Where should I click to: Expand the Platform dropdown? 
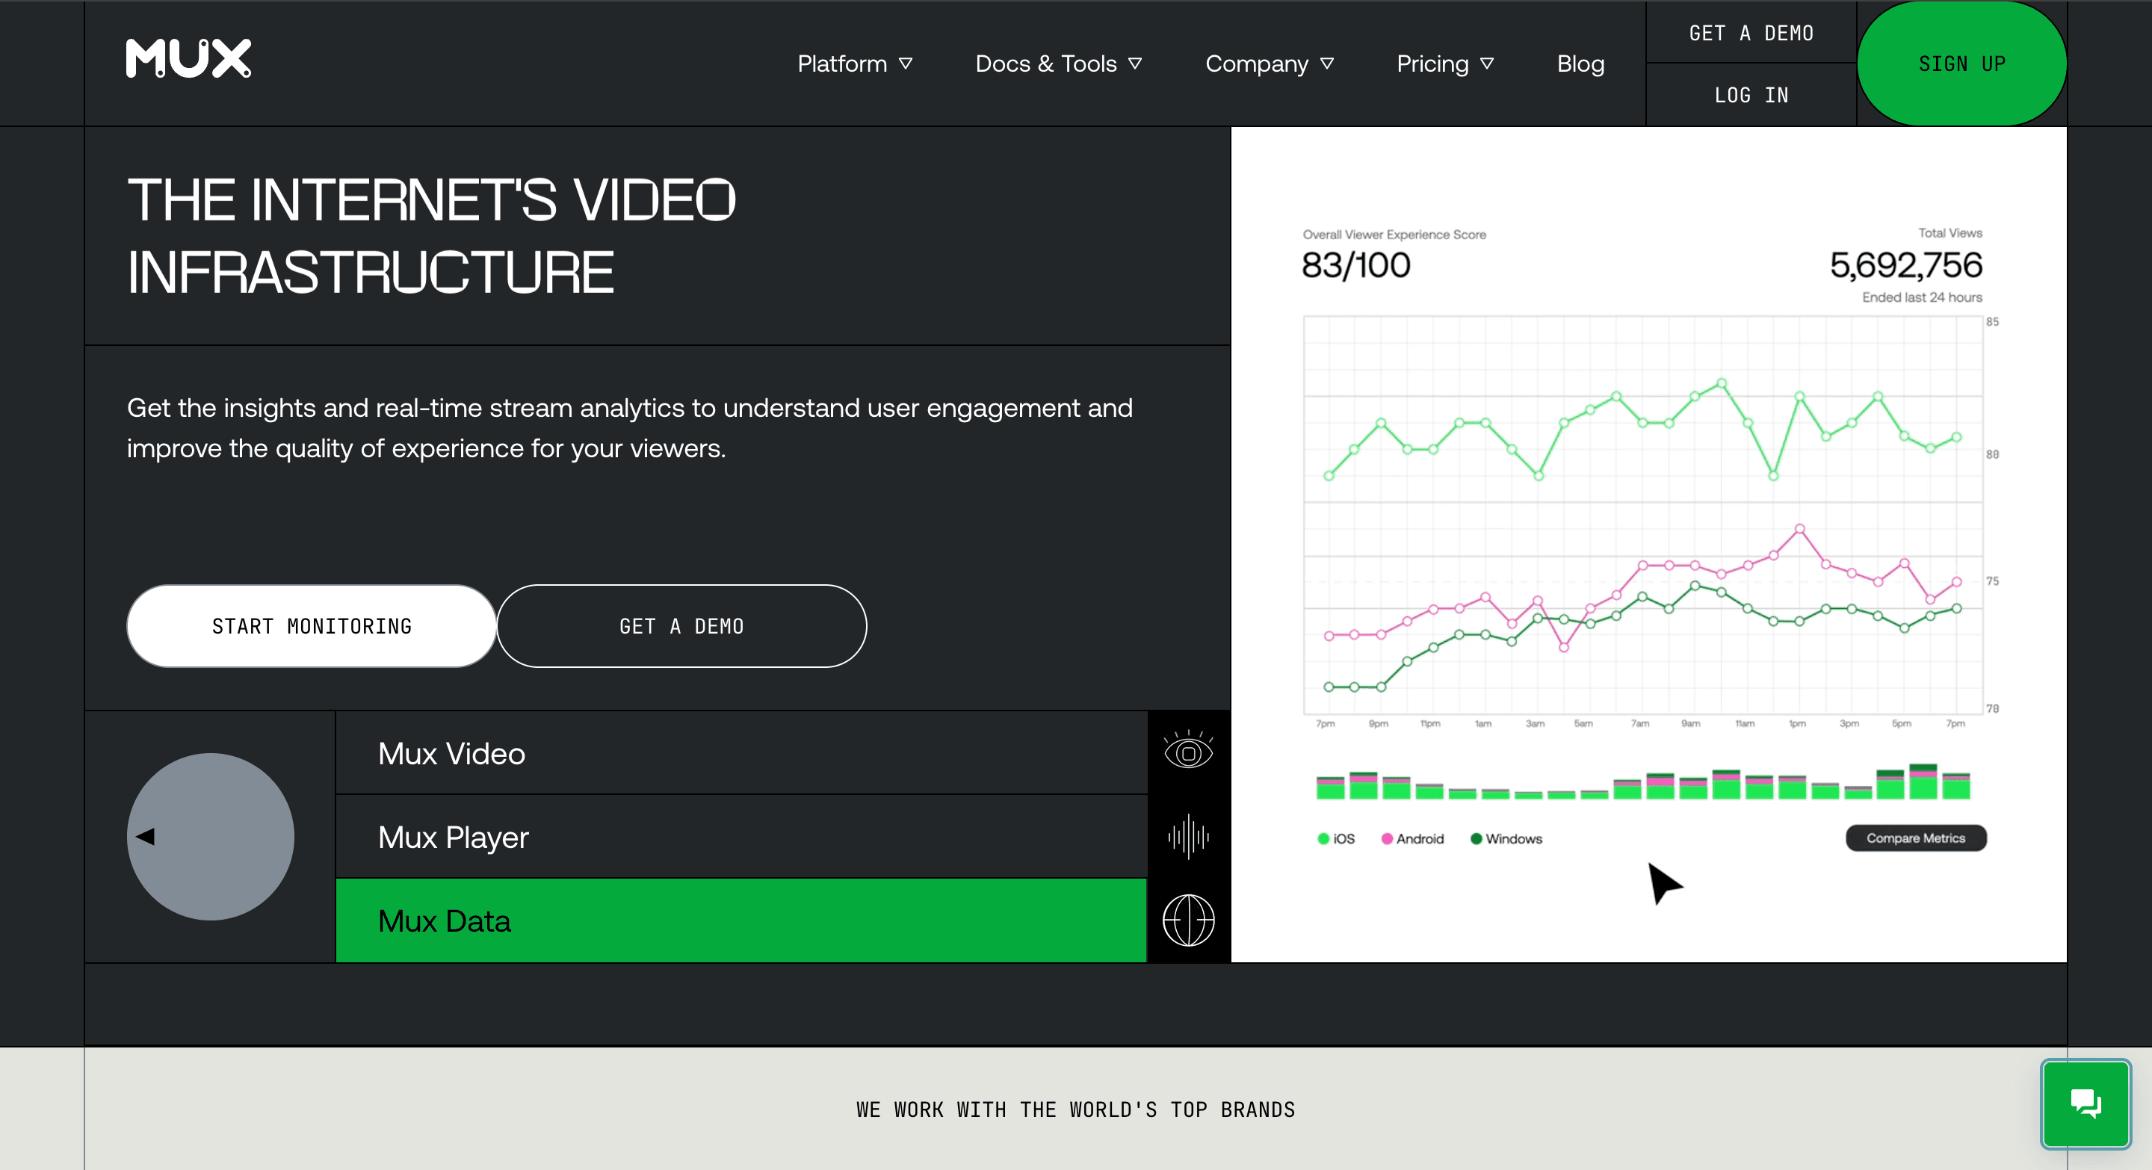[855, 64]
